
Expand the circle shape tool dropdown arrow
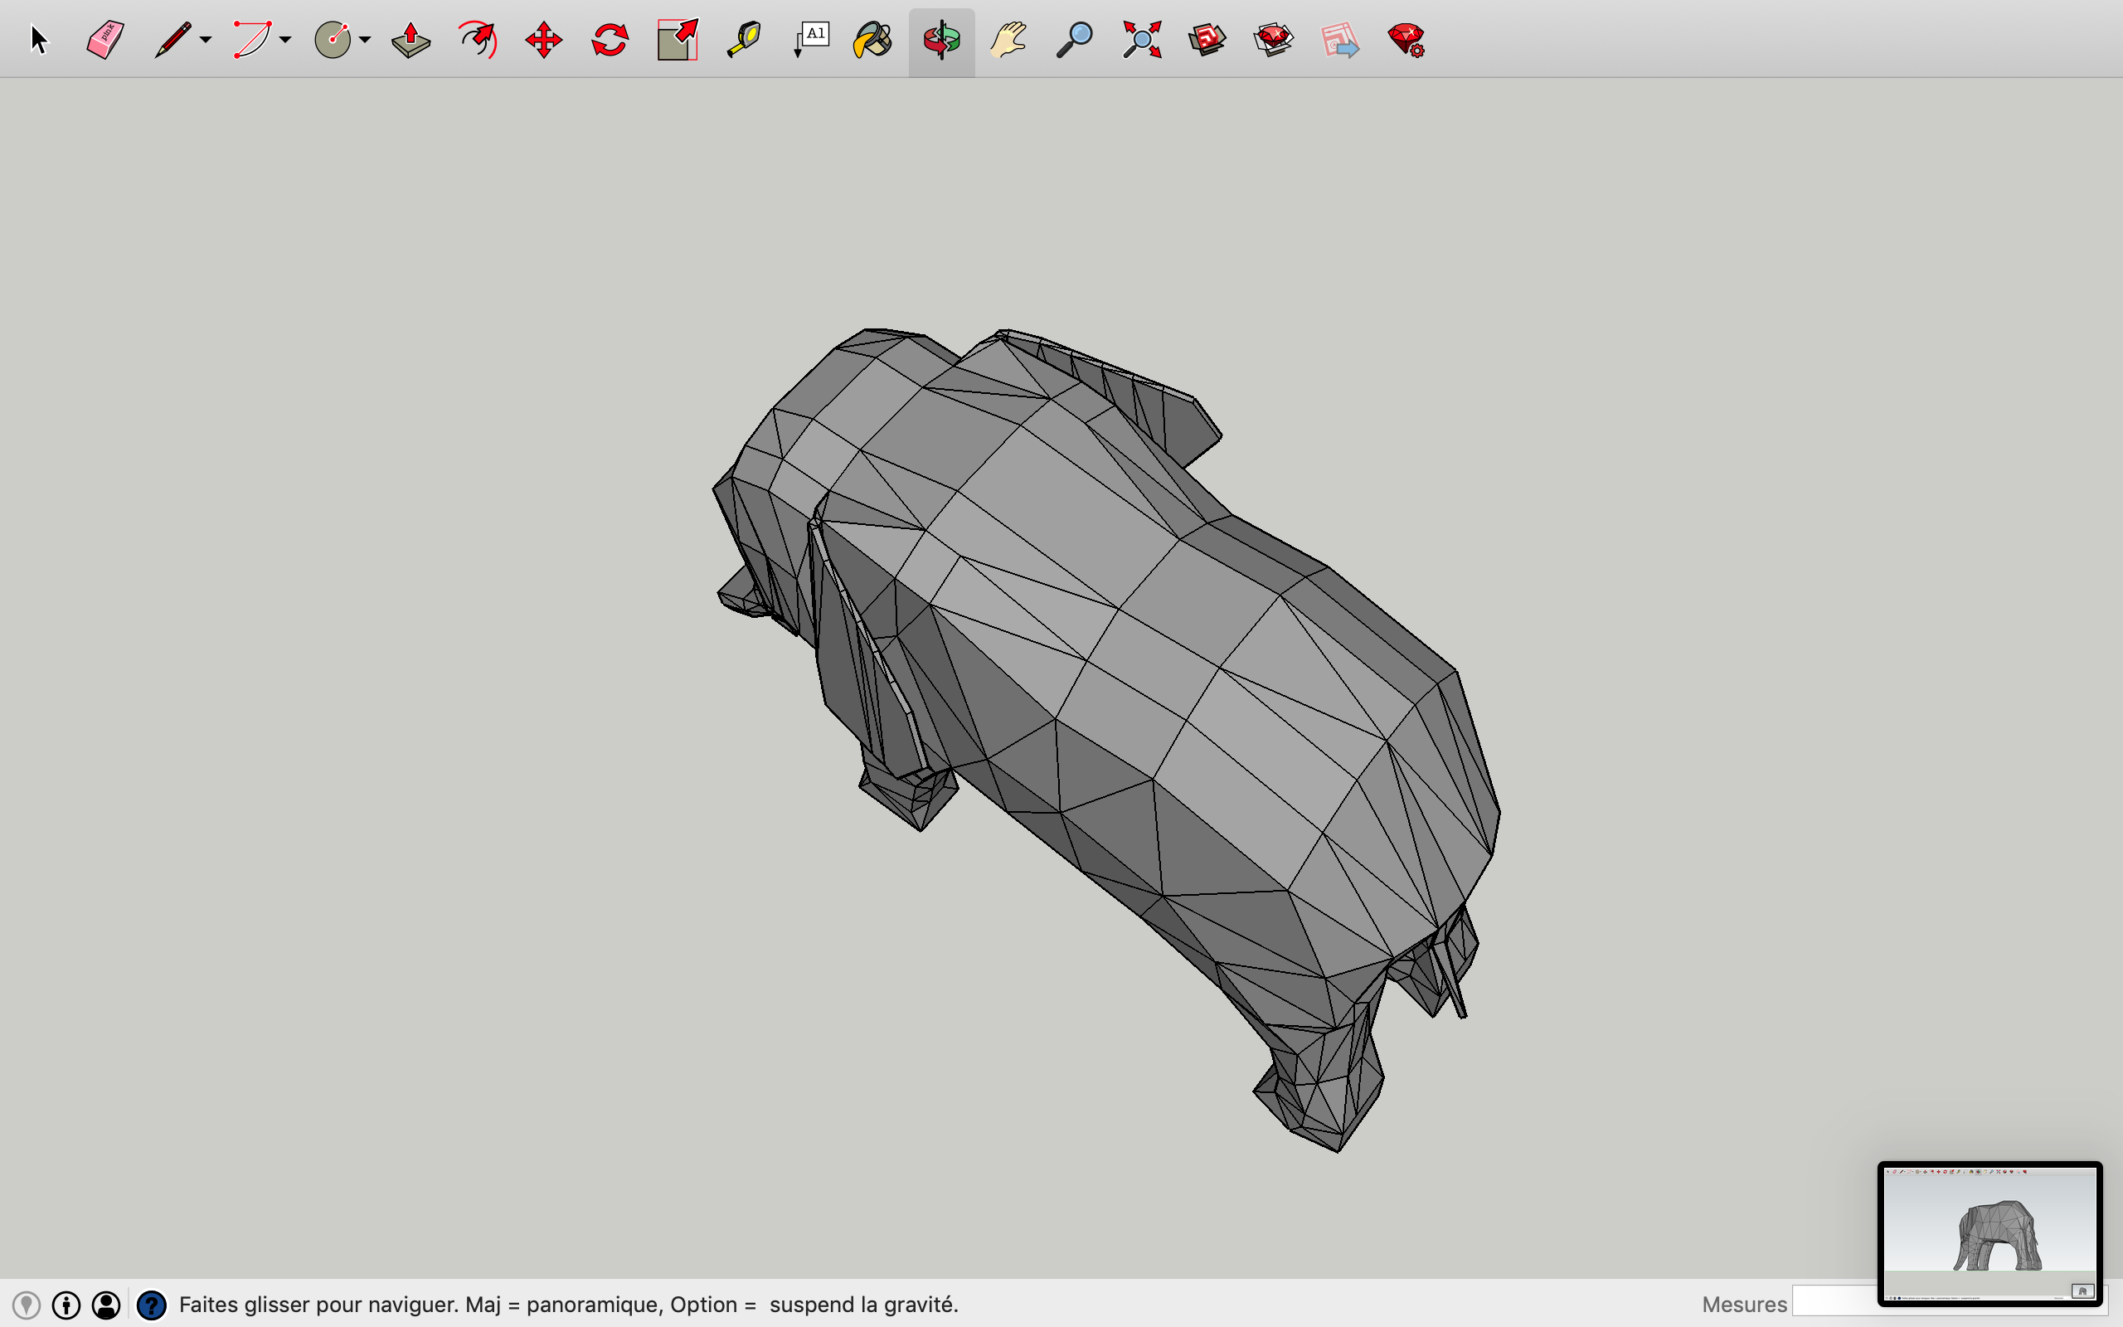coord(365,41)
